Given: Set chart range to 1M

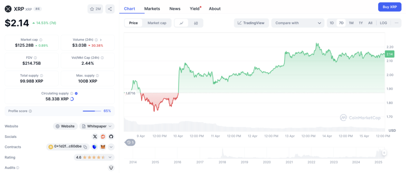Looking at the screenshot, I should [x=351, y=23].
